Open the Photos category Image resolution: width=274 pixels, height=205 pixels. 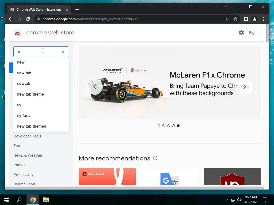coord(19,165)
